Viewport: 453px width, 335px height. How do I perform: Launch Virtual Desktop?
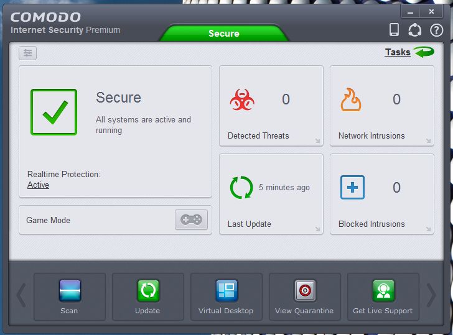[226, 296]
